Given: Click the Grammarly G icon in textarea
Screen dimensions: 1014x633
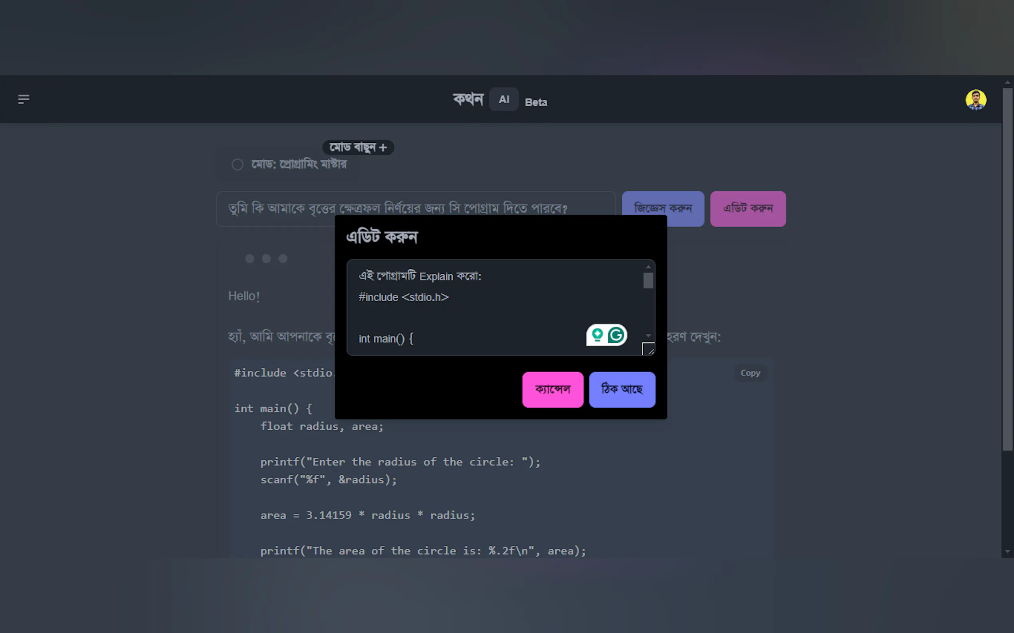Looking at the screenshot, I should coord(616,335).
